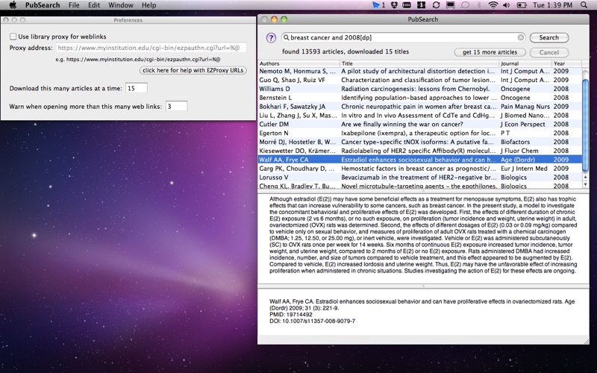Click the black square "1" menu icon

(x=421, y=5)
